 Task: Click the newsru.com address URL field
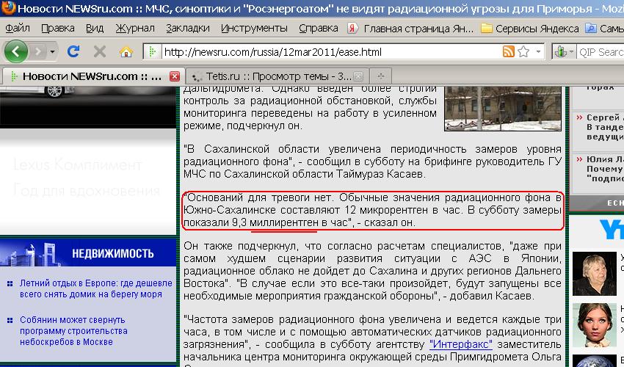[x=331, y=51]
